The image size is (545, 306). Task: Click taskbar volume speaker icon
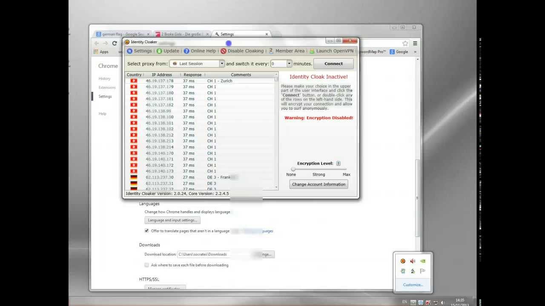442,303
